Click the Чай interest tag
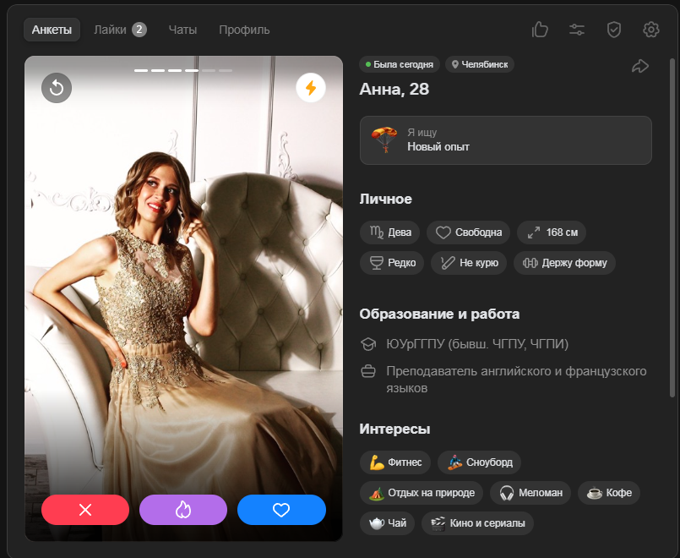680x558 pixels. tap(387, 523)
